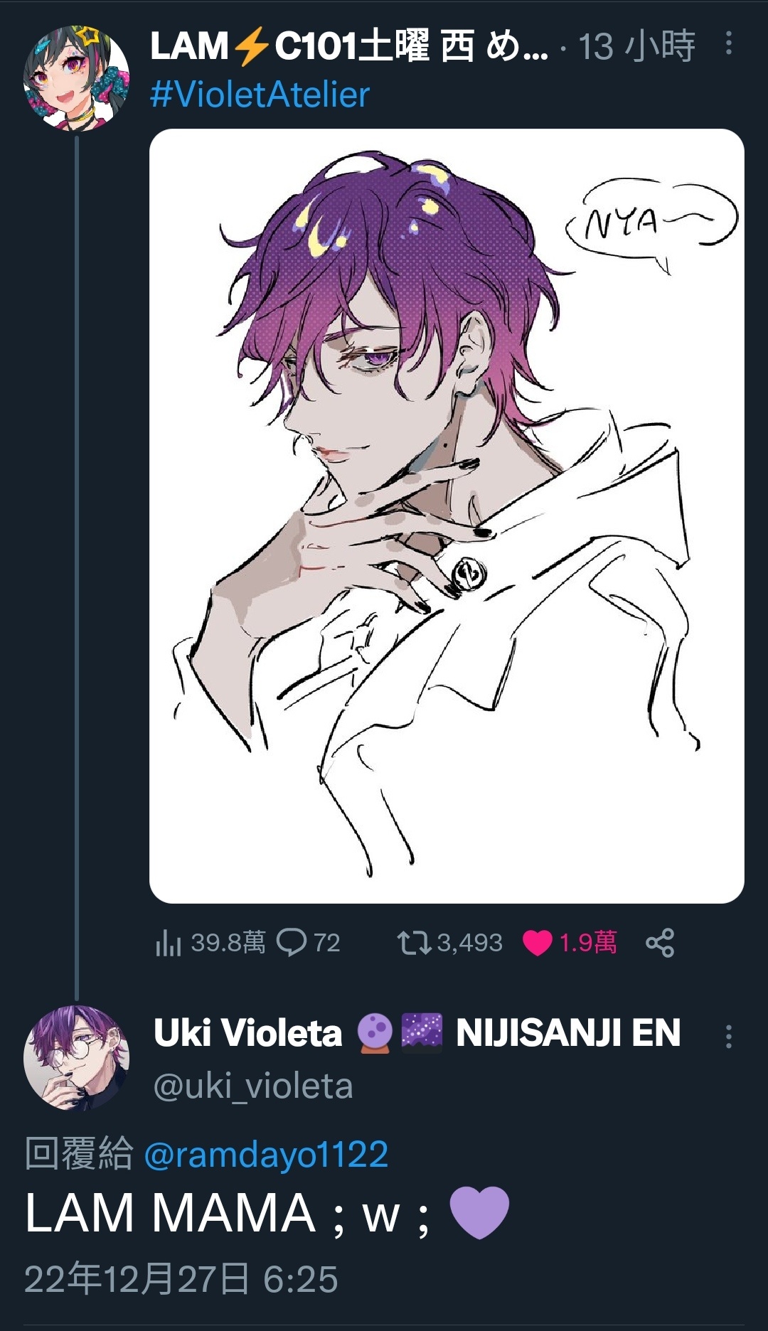Tap the @uki_violeta handle
Screen dimensions: 768x1331
pyautogui.click(x=253, y=1086)
